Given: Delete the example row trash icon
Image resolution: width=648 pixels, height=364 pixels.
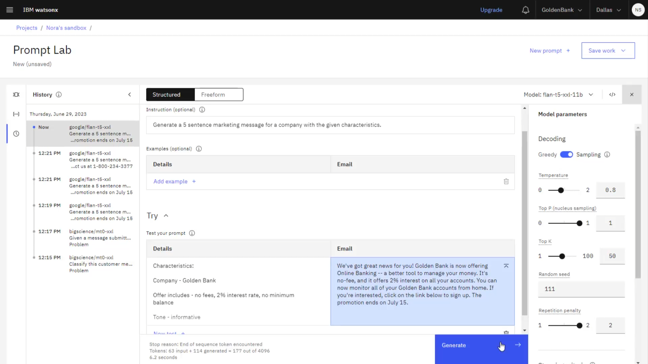Looking at the screenshot, I should (x=506, y=181).
